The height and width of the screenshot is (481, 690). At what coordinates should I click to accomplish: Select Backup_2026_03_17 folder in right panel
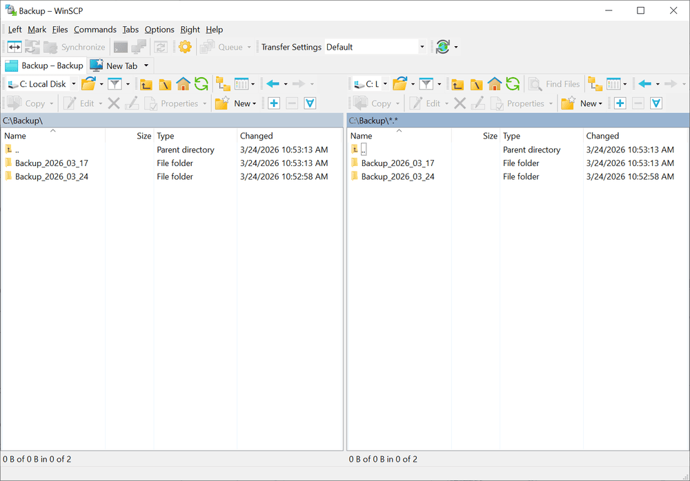pos(398,163)
